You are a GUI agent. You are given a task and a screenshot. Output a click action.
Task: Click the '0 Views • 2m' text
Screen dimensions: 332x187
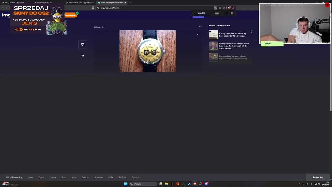pos(99,27)
